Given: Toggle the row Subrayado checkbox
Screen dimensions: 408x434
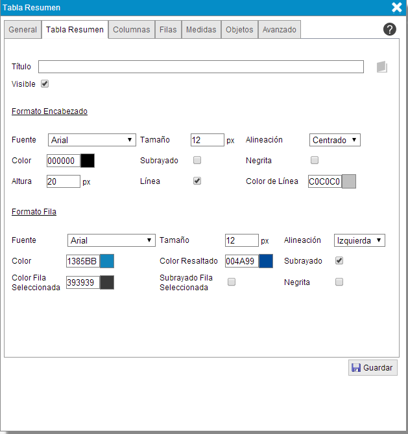Looking at the screenshot, I should [339, 260].
